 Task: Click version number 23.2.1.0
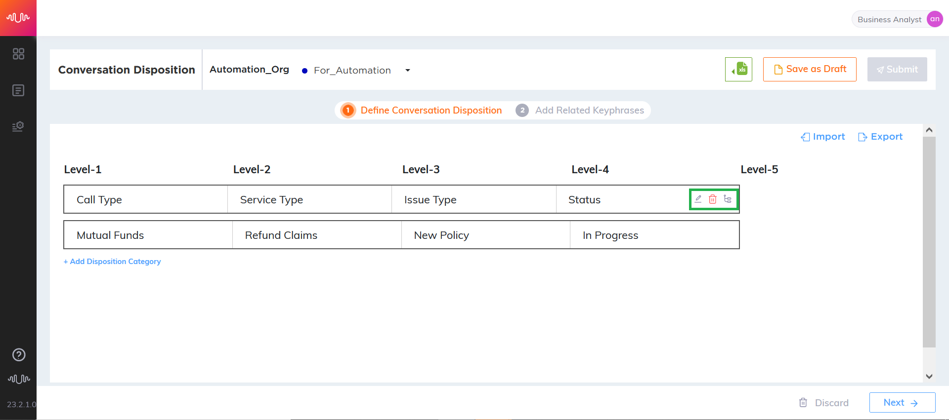tap(21, 404)
